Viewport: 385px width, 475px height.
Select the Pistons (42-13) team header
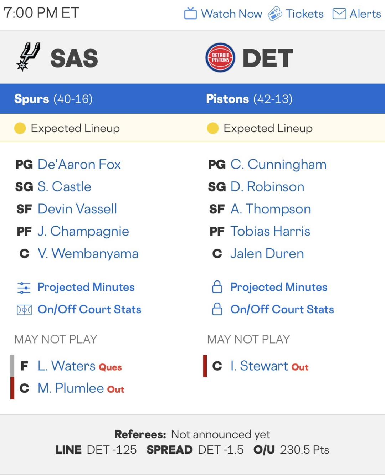[x=249, y=99]
